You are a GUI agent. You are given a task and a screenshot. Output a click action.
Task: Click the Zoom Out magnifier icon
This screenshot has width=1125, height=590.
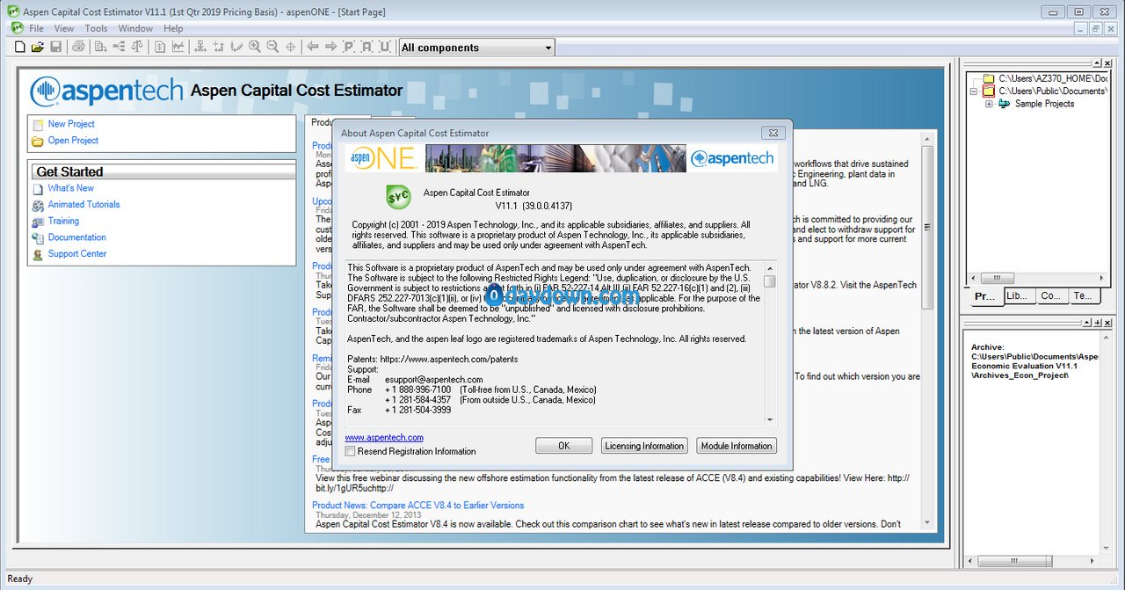coord(272,47)
